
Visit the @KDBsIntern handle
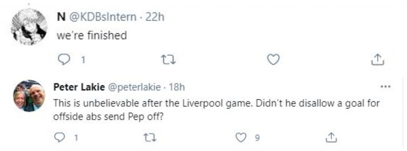pos(102,17)
